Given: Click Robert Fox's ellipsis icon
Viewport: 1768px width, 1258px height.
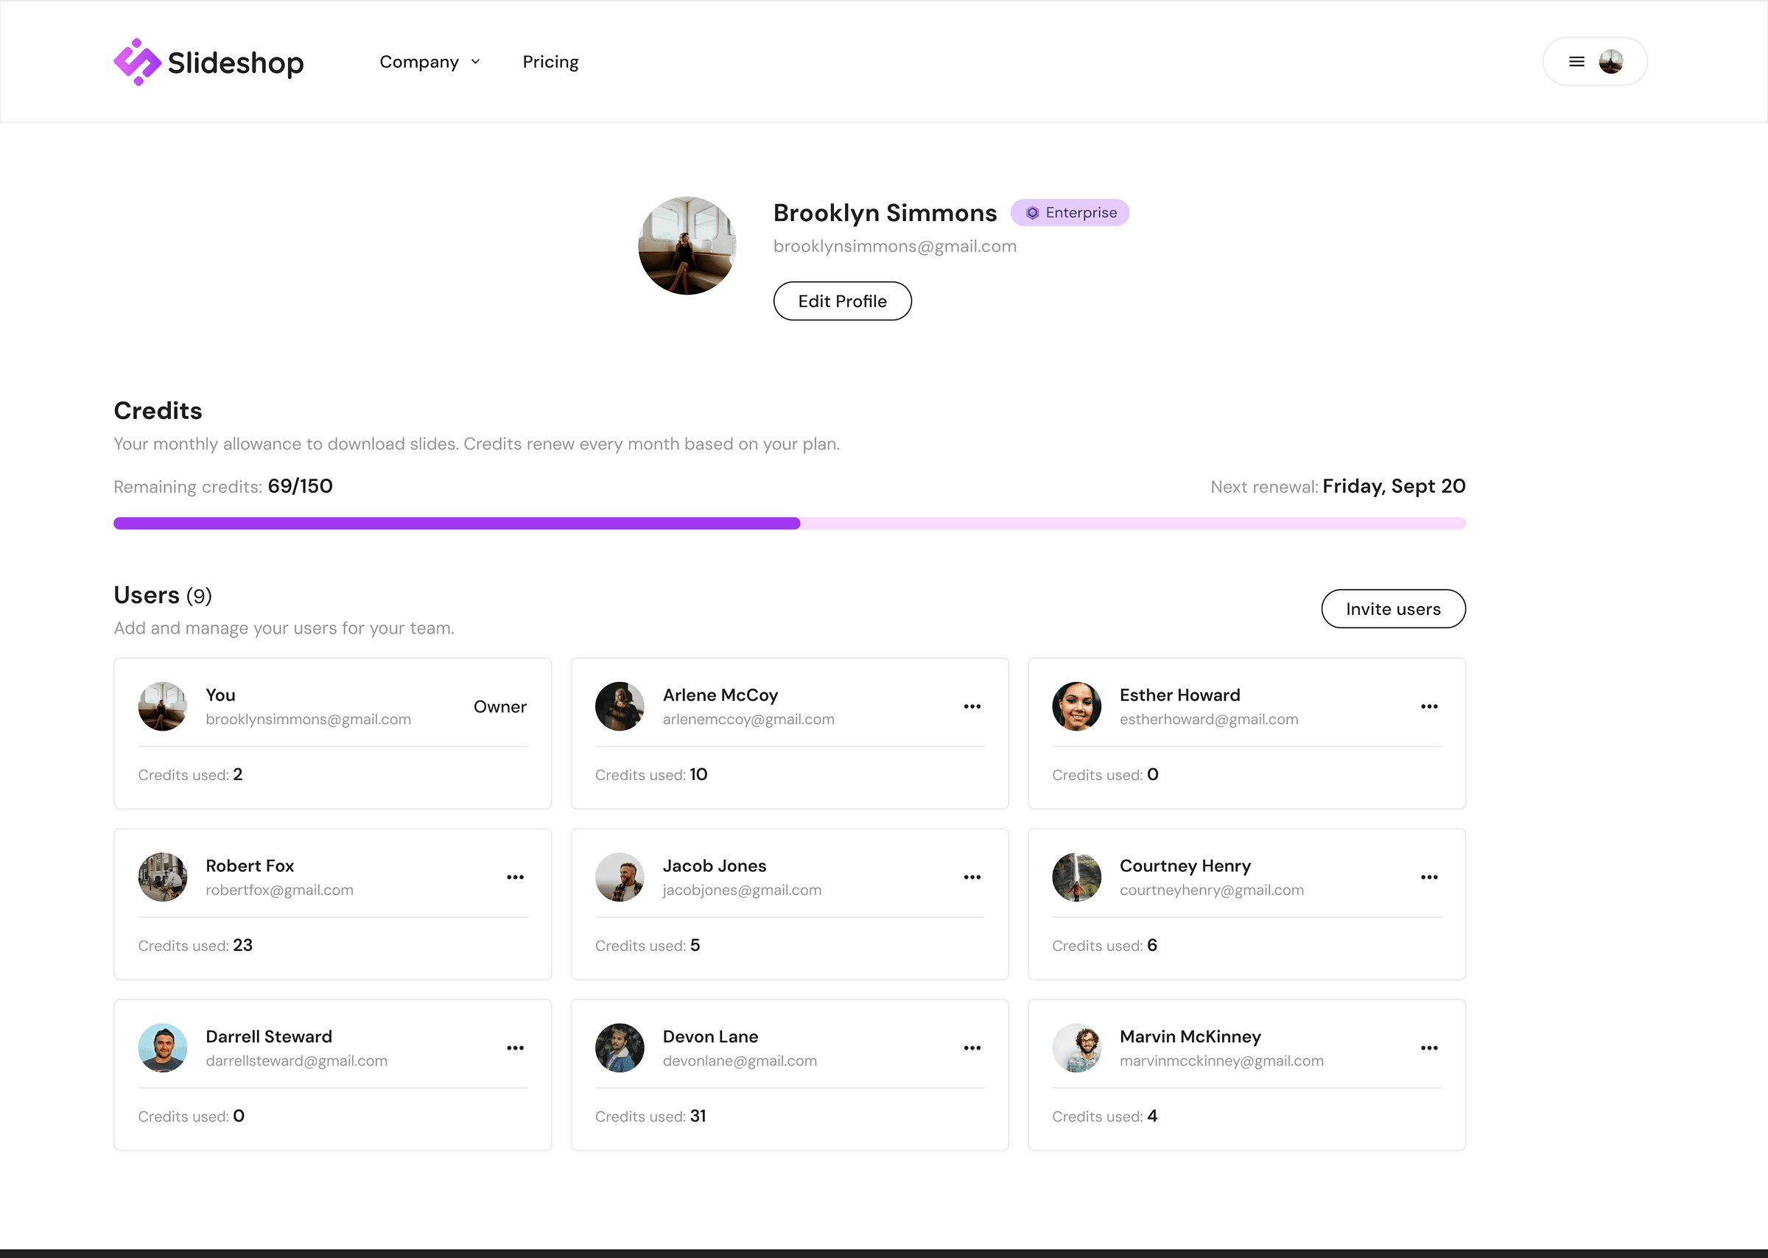Looking at the screenshot, I should pyautogui.click(x=515, y=877).
